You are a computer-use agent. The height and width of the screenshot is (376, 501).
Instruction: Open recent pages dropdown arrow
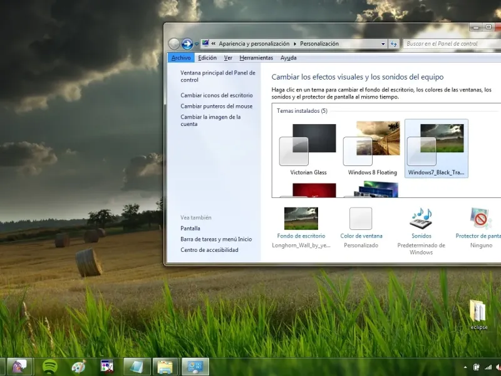tap(197, 44)
